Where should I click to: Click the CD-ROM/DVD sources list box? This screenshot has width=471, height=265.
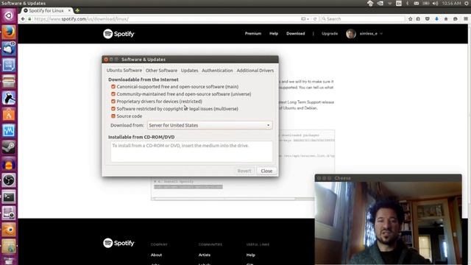[x=191, y=152]
